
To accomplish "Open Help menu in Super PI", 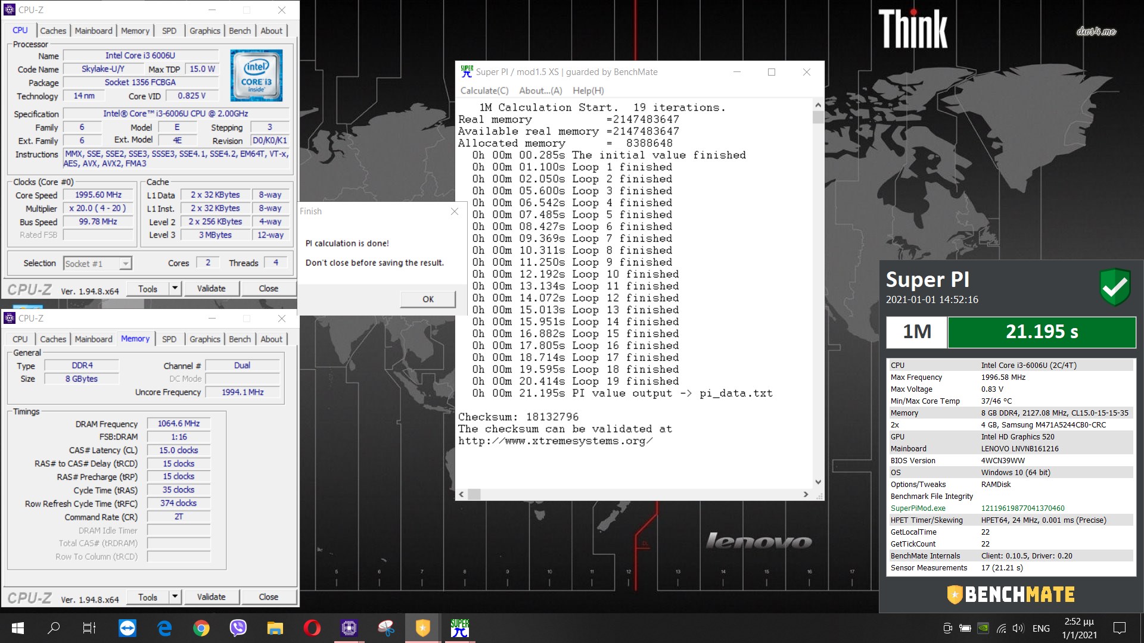I will pyautogui.click(x=588, y=90).
